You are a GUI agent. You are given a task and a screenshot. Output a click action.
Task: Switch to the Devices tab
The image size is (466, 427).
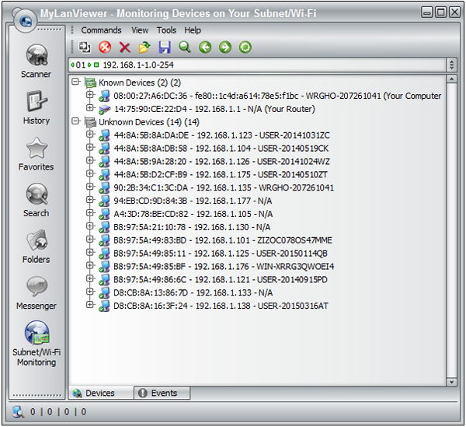(x=101, y=393)
